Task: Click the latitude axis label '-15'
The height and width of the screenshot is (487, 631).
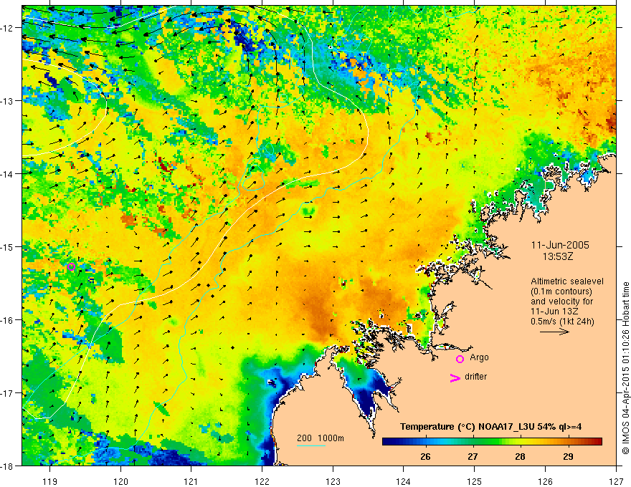Action: pyautogui.click(x=8, y=246)
